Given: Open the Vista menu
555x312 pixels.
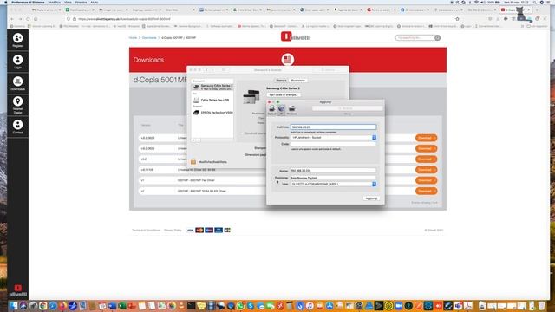Looking at the screenshot, I should pos(68,2).
